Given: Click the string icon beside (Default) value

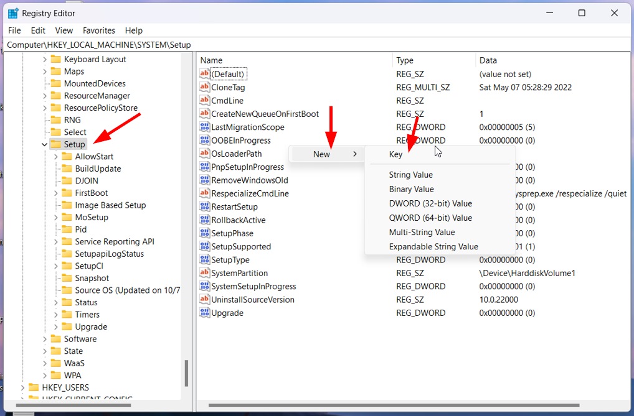Looking at the screenshot, I should [205, 73].
